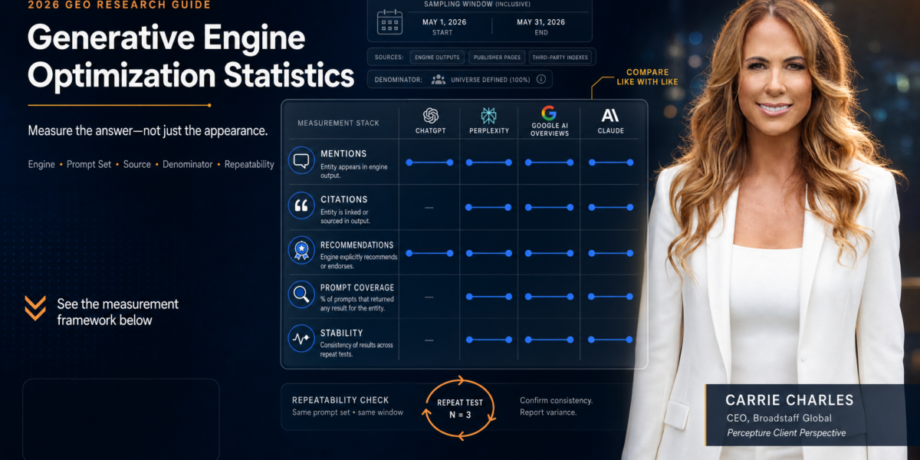Click 'Percepture Client Perspective' caption text
The image size is (920, 460).
(x=786, y=433)
